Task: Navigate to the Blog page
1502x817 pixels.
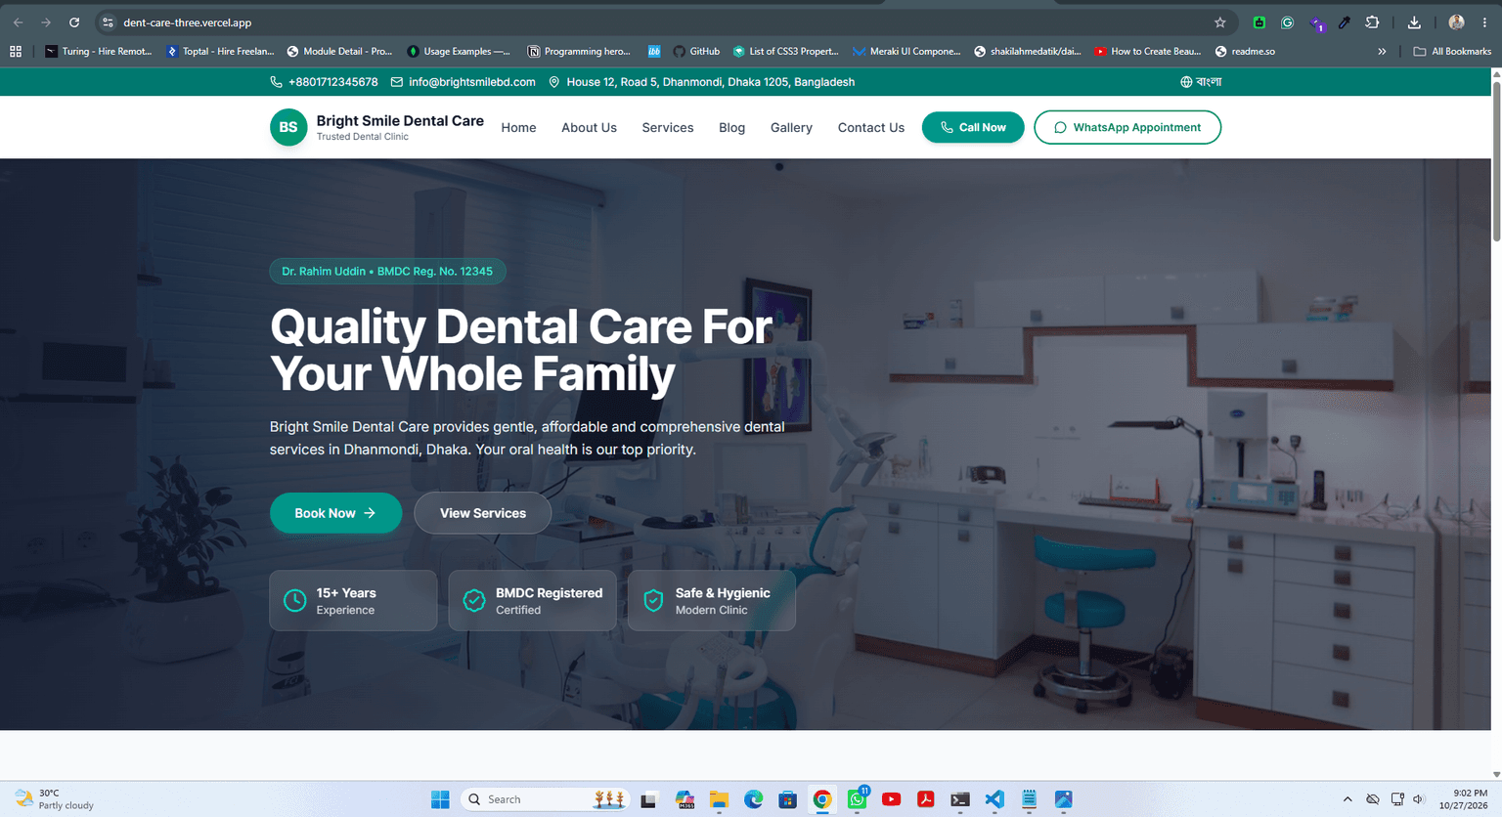Action: (x=731, y=128)
